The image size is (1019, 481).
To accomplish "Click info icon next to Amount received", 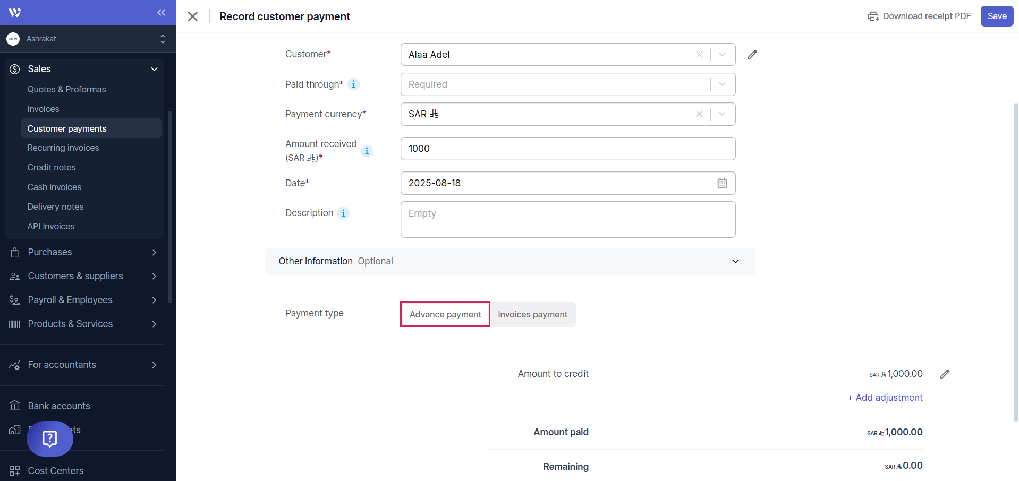I will (367, 151).
